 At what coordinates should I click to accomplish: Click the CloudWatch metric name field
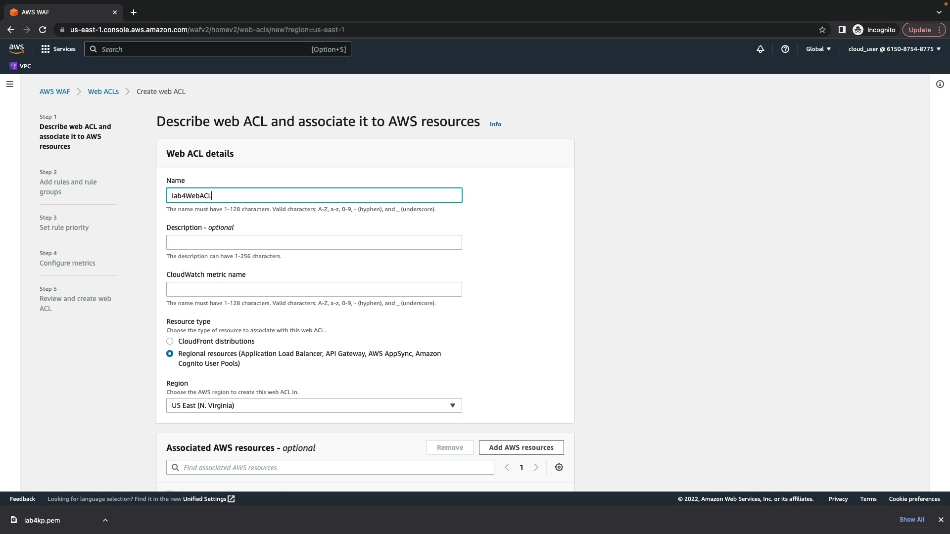314,289
